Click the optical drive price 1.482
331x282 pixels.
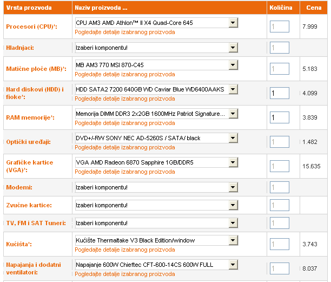coord(310,142)
